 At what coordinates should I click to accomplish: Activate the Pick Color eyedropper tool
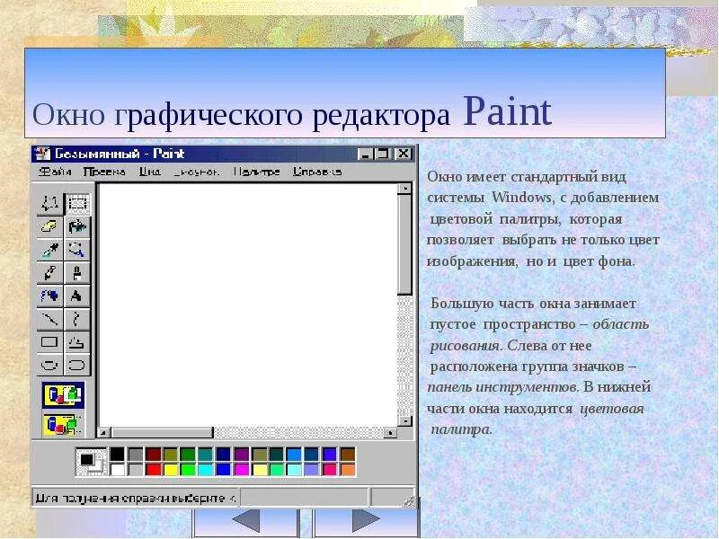click(x=49, y=251)
